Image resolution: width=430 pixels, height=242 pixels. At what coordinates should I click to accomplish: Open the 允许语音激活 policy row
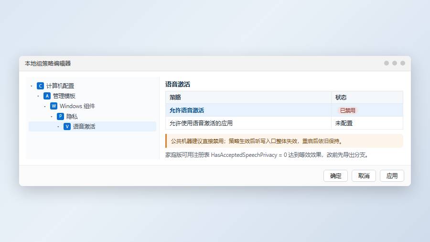[284, 110]
